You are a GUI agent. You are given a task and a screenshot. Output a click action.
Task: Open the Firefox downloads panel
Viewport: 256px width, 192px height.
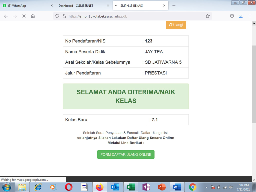tap(241, 16)
